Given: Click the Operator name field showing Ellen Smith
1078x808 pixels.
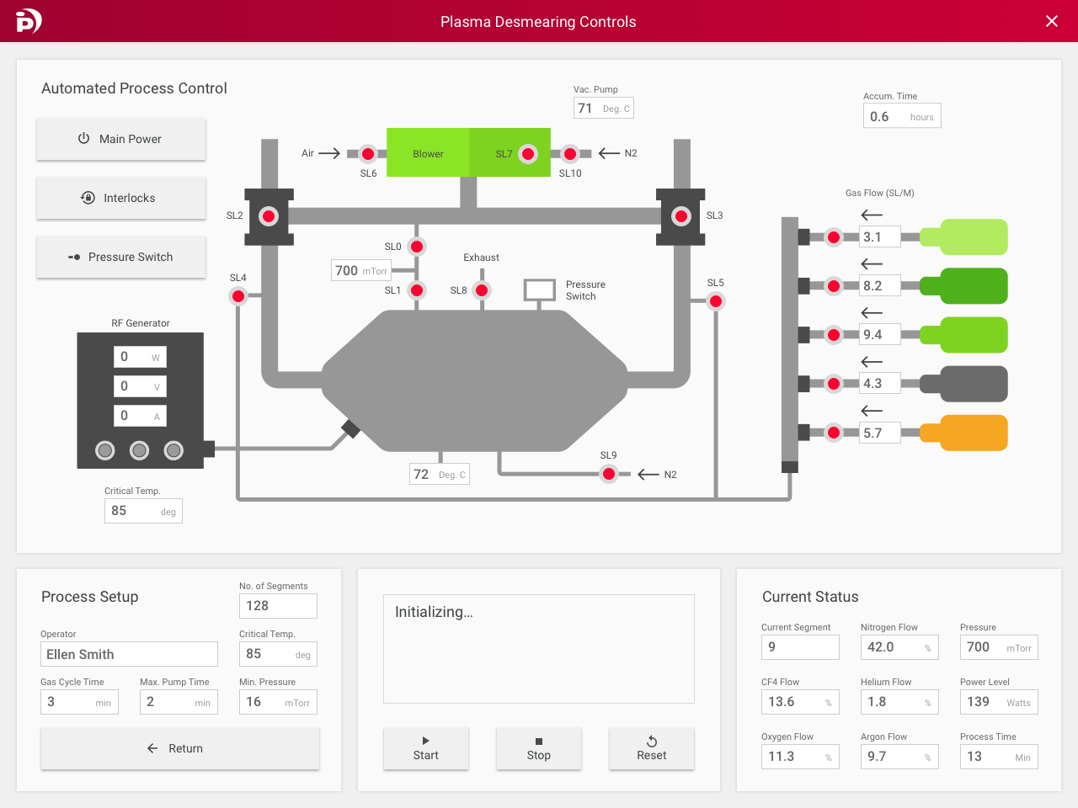Looking at the screenshot, I should tap(129, 653).
